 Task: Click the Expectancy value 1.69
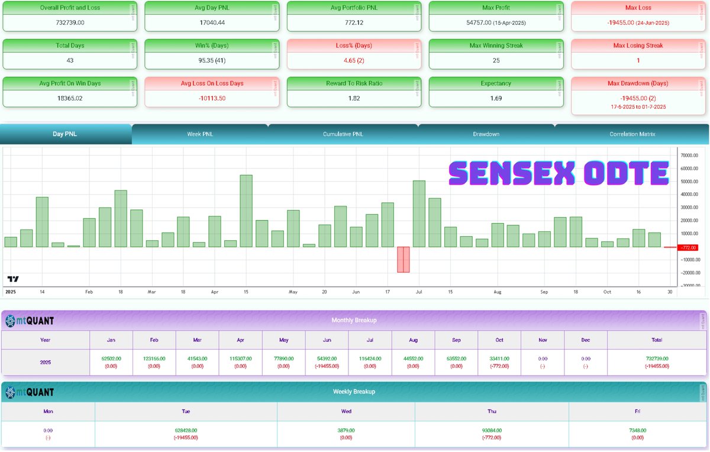tap(496, 98)
